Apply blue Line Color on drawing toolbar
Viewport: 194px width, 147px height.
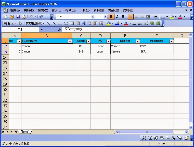pos(117,23)
